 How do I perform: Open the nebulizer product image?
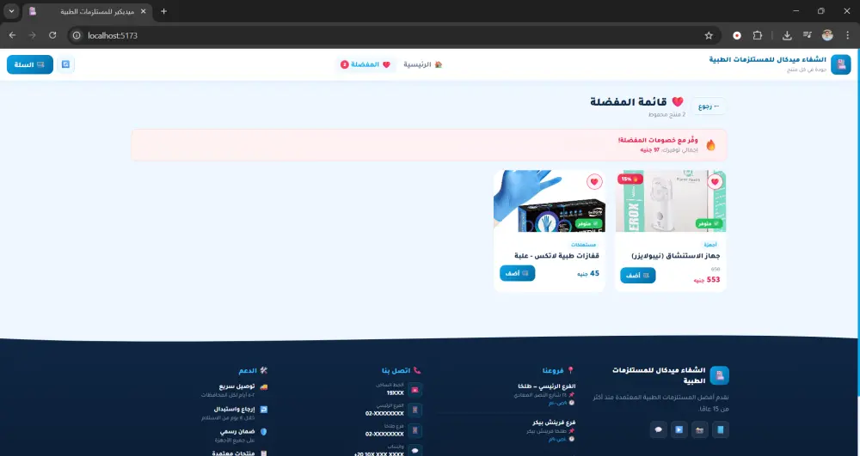[x=670, y=201]
